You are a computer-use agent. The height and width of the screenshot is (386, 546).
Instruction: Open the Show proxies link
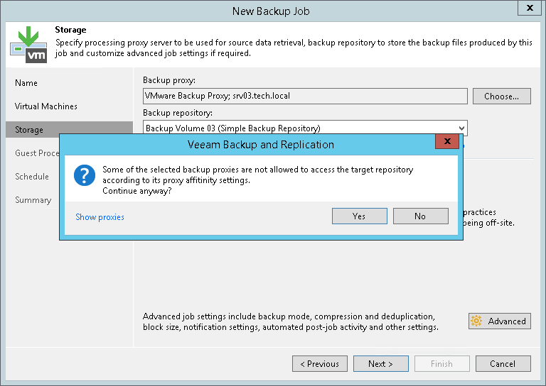[100, 217]
